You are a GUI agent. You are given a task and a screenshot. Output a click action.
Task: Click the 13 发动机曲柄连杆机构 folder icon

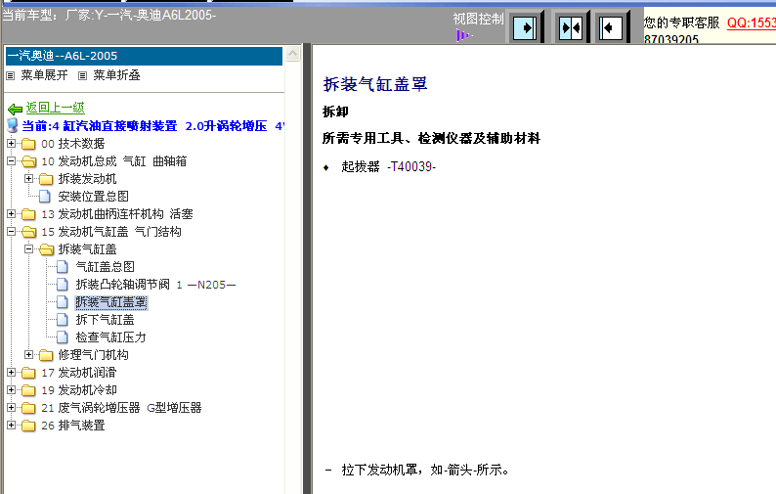coord(28,214)
